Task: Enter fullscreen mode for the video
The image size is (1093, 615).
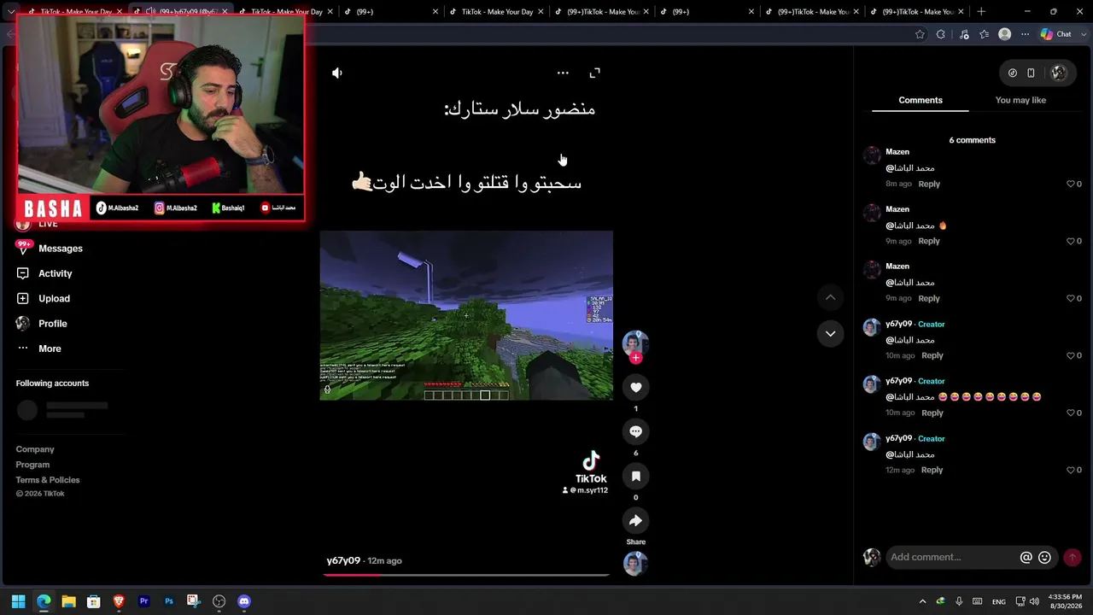Action: (595, 73)
